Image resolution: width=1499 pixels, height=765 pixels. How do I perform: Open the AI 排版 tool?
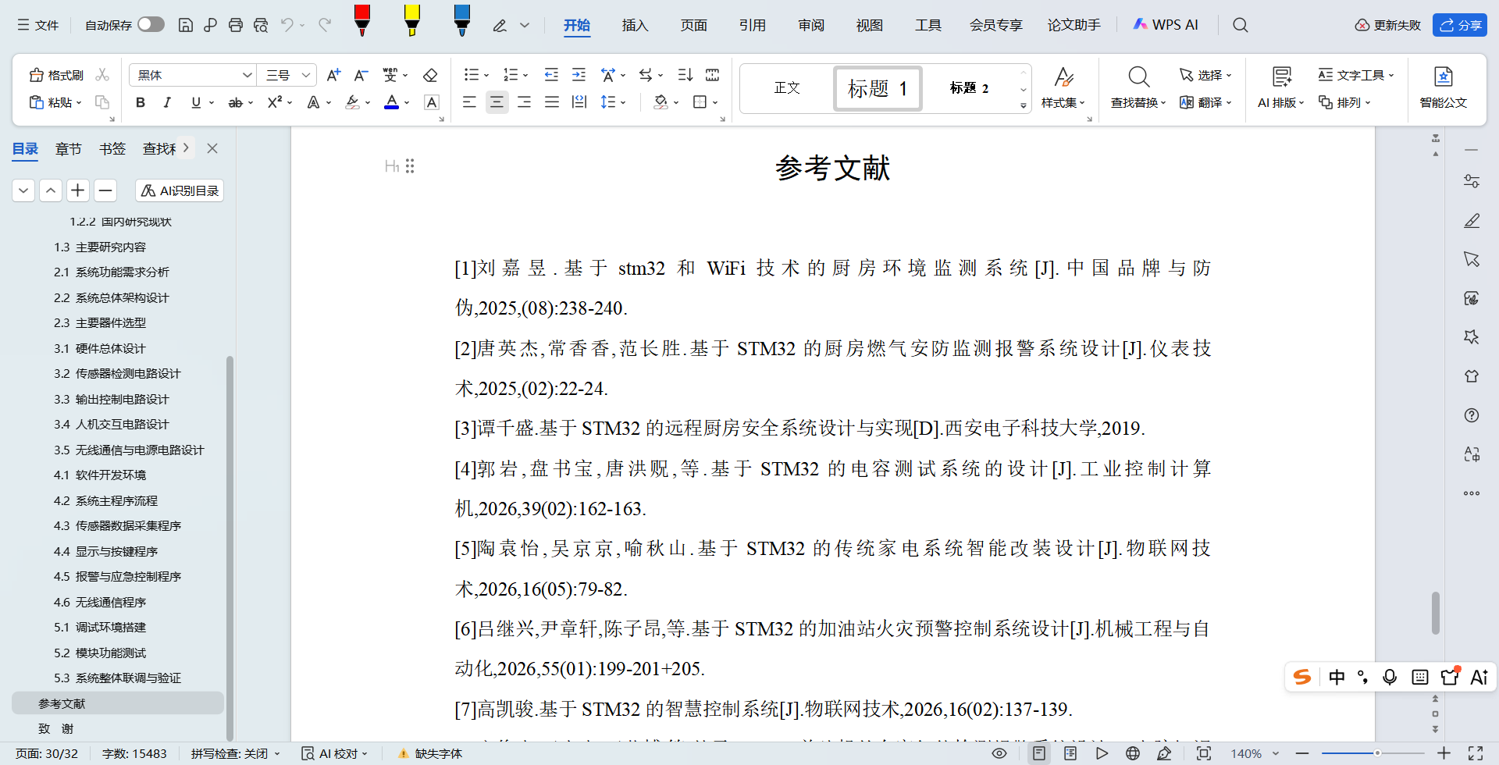tap(1281, 87)
